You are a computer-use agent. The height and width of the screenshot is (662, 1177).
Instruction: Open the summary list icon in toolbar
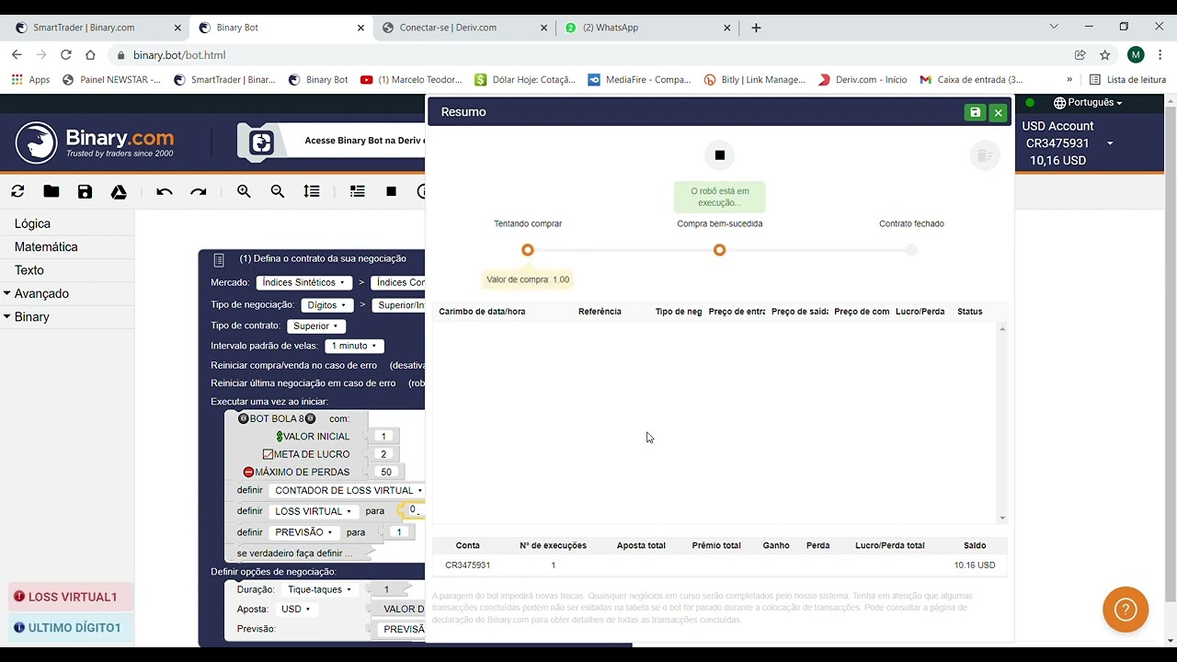pyautogui.click(x=358, y=191)
